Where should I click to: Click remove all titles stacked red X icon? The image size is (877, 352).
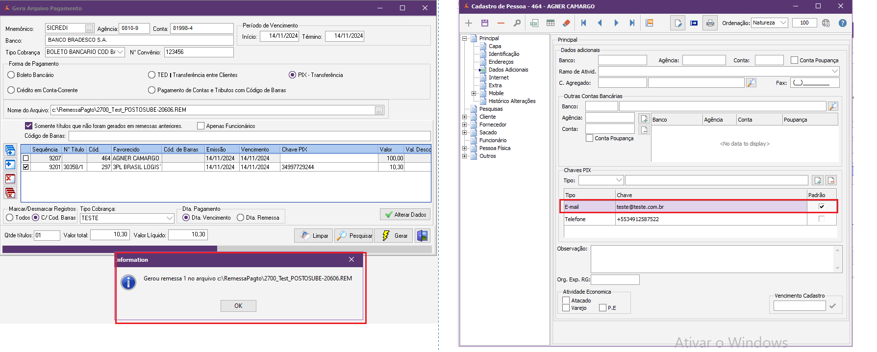[10, 193]
